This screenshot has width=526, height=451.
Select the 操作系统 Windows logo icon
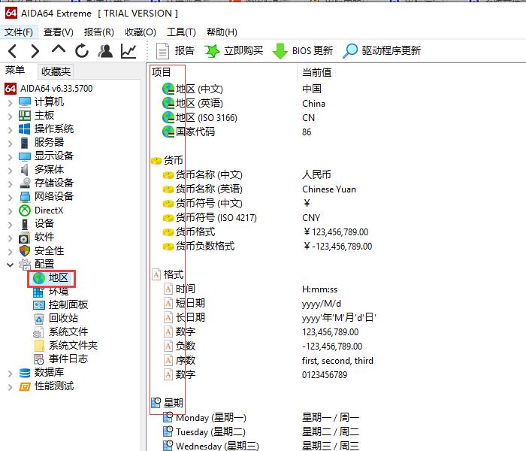(x=25, y=129)
